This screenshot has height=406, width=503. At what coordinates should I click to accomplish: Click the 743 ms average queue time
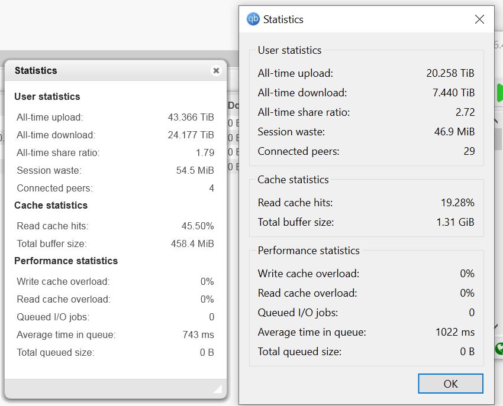pos(198,334)
